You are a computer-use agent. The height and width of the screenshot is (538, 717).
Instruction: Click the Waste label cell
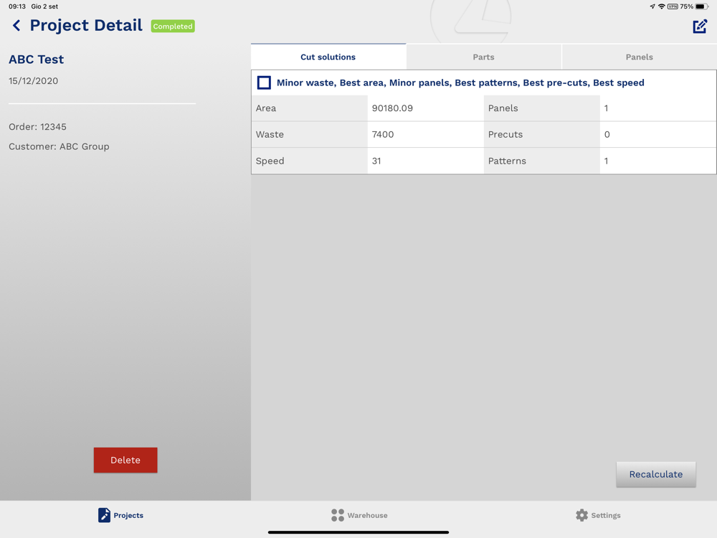tap(310, 135)
